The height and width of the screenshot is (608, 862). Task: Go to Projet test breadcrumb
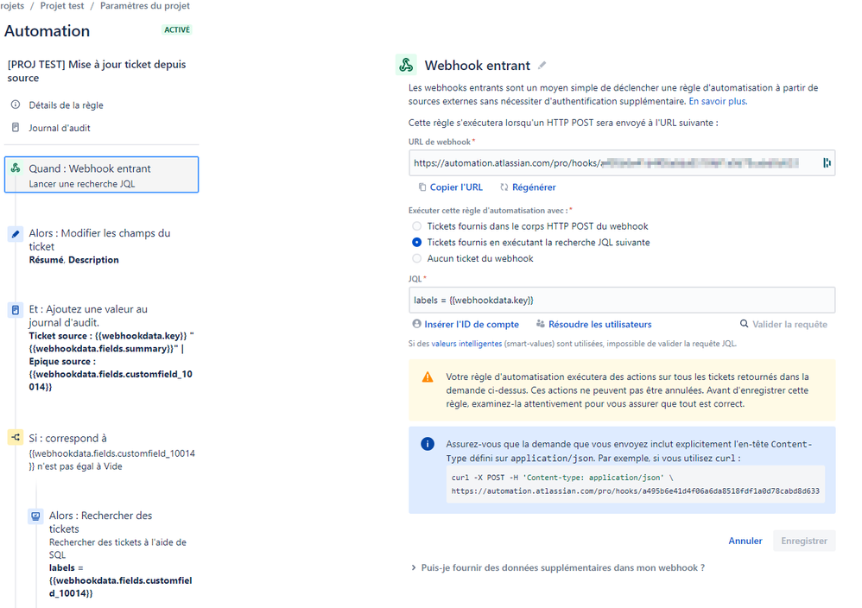pyautogui.click(x=62, y=5)
